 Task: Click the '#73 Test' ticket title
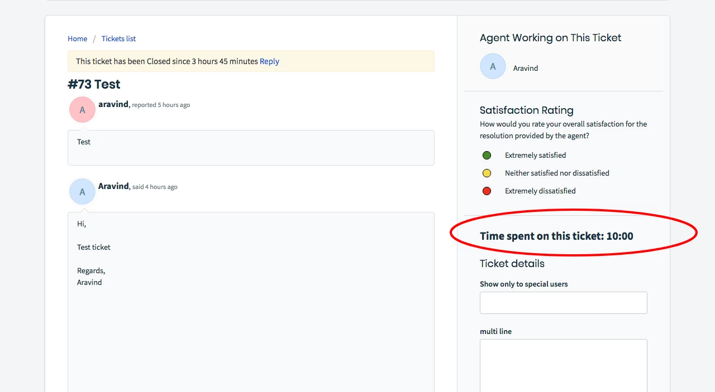tap(94, 84)
